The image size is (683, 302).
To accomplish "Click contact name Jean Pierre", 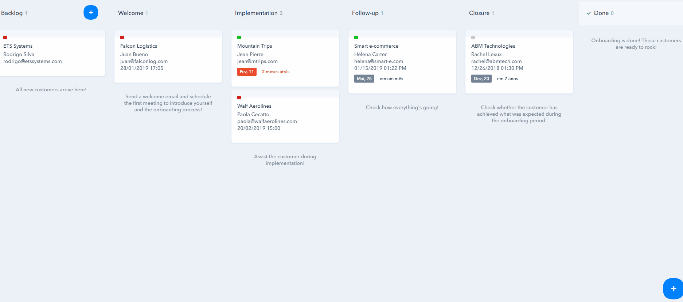I will (250, 54).
